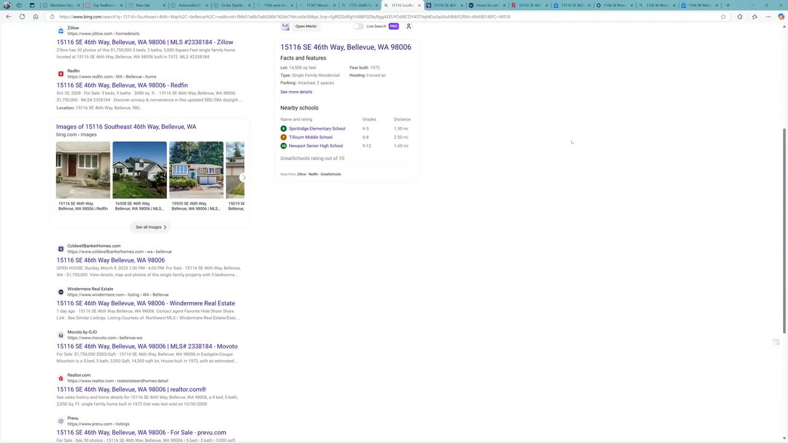Image resolution: width=788 pixels, height=443 pixels.
Task: Click GreatSchools data source link
Action: tap(331, 174)
